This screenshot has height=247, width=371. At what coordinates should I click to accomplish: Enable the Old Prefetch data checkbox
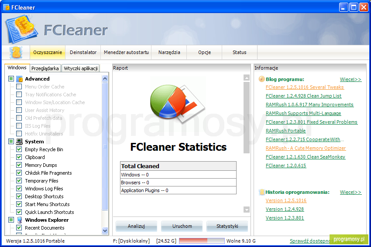click(x=19, y=118)
